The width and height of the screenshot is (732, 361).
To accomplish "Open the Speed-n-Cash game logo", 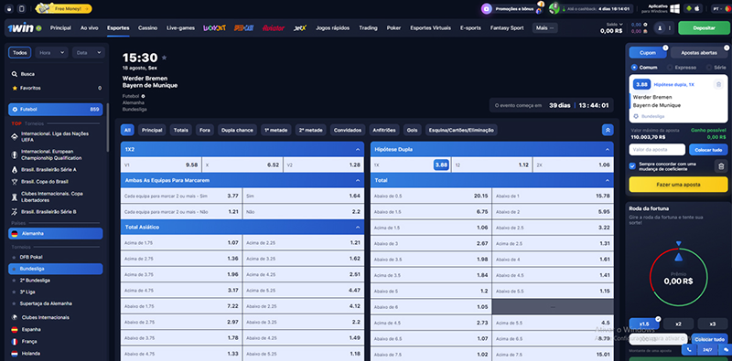I will (243, 28).
